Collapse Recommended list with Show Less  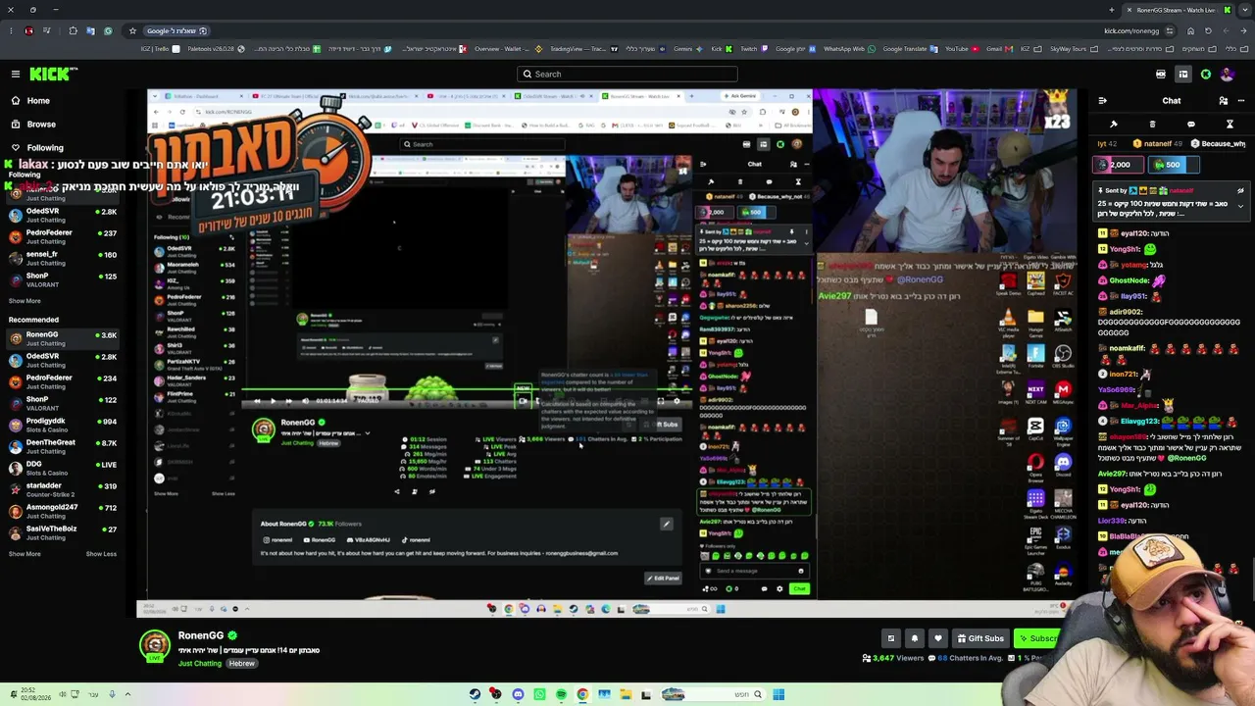(x=101, y=554)
